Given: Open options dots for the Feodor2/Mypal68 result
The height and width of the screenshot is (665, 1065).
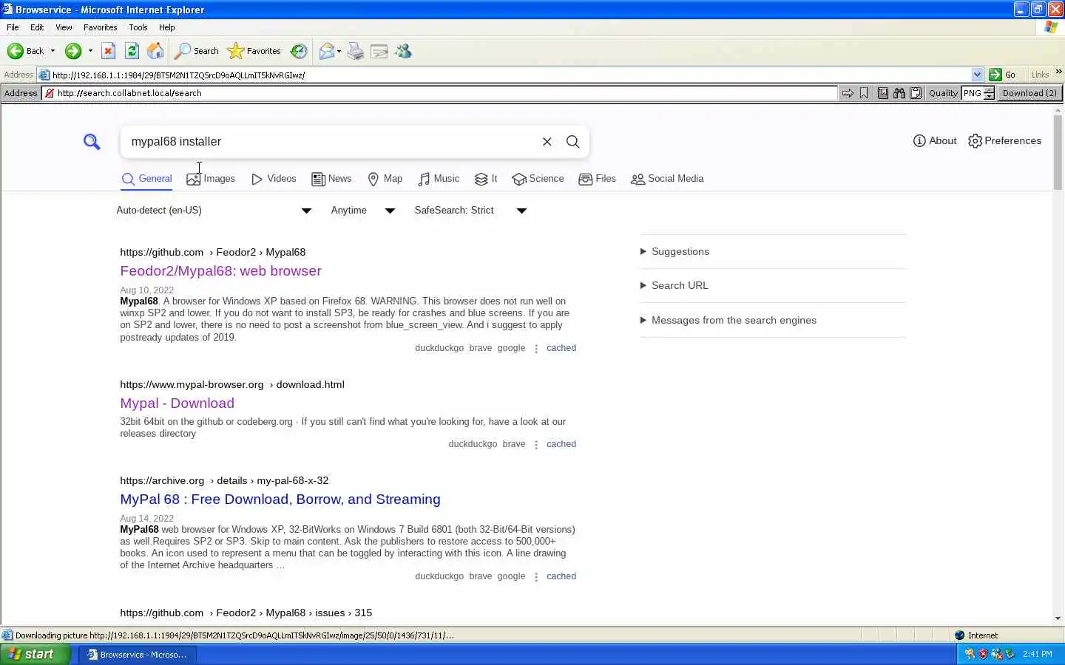Looking at the screenshot, I should coord(536,349).
